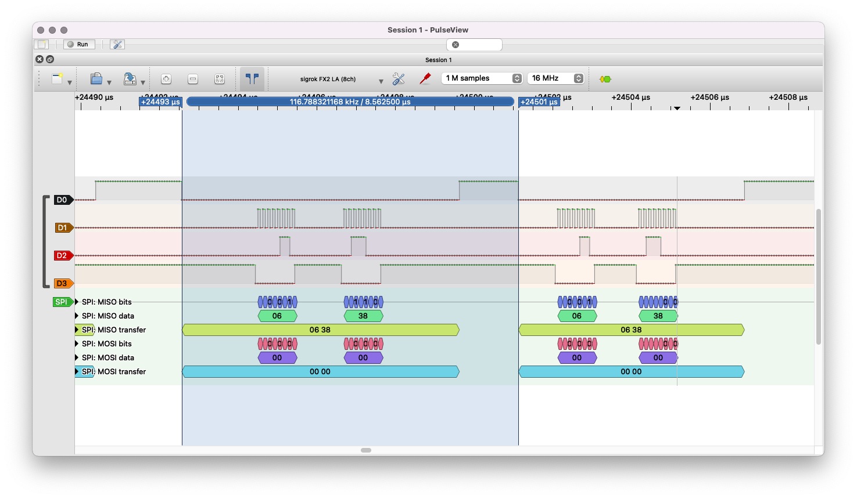Open the 16 MHz sample rate dropdown
Image resolution: width=857 pixels, height=499 pixels.
coord(555,78)
